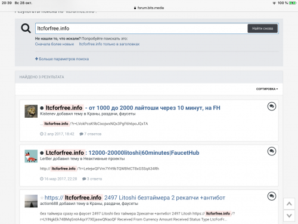Viewport: 298px width, 224px height.
Task: Click the 'Найдено 3 результата' heading
Action: tap(42, 77)
